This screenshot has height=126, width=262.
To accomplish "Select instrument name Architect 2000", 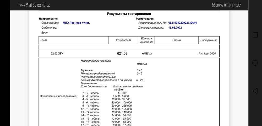I will pos(207,54).
